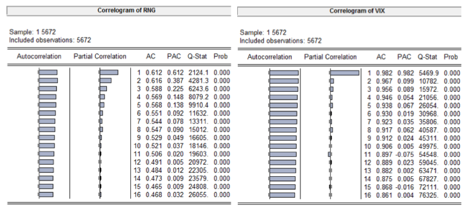
Task: Select Q-Stat value 26055. in RNG table
Action: click(198, 195)
